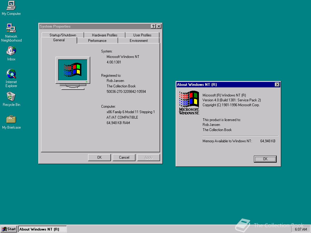Click the taskbar clock showing 6:07 AM
The width and height of the screenshot is (311, 233).
click(301, 229)
